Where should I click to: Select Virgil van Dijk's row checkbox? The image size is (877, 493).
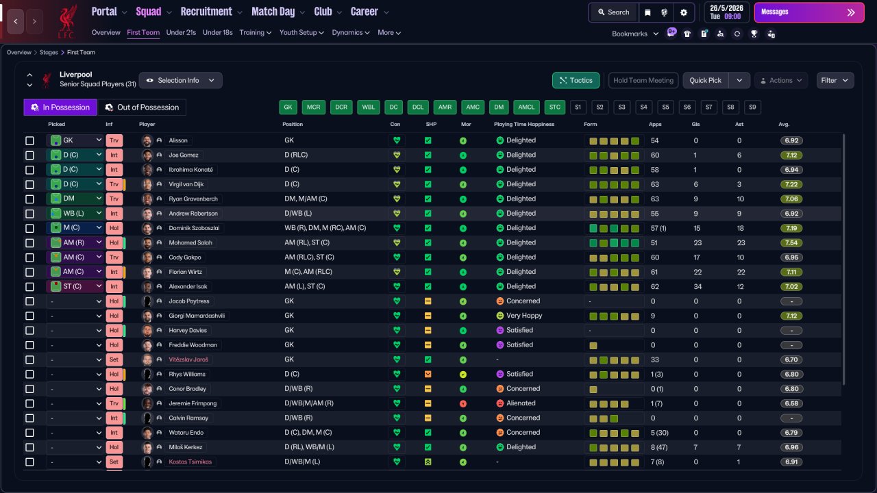point(29,184)
